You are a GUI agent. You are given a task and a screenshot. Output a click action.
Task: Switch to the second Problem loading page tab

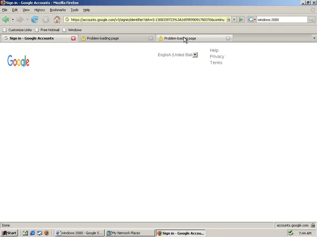coord(194,38)
